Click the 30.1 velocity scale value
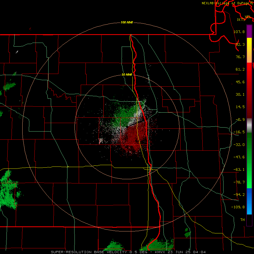This screenshot has width=254, height=254. [x=240, y=95]
